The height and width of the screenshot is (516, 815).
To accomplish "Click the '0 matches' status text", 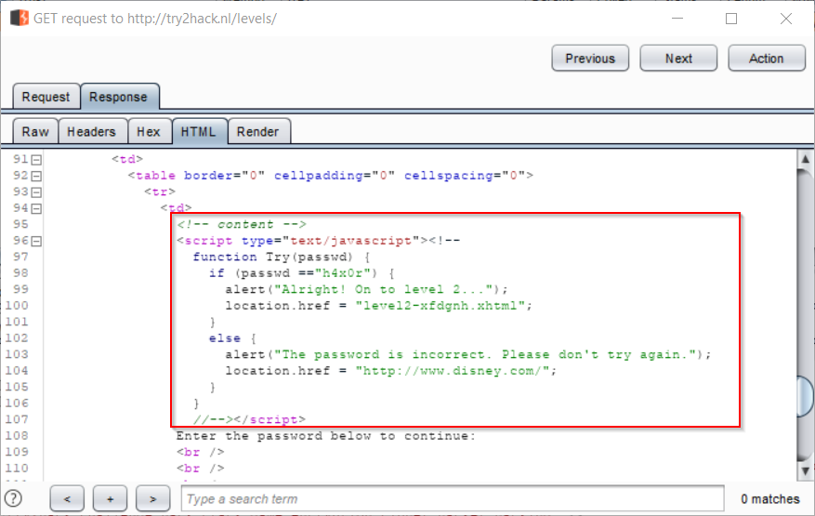I will tap(769, 499).
